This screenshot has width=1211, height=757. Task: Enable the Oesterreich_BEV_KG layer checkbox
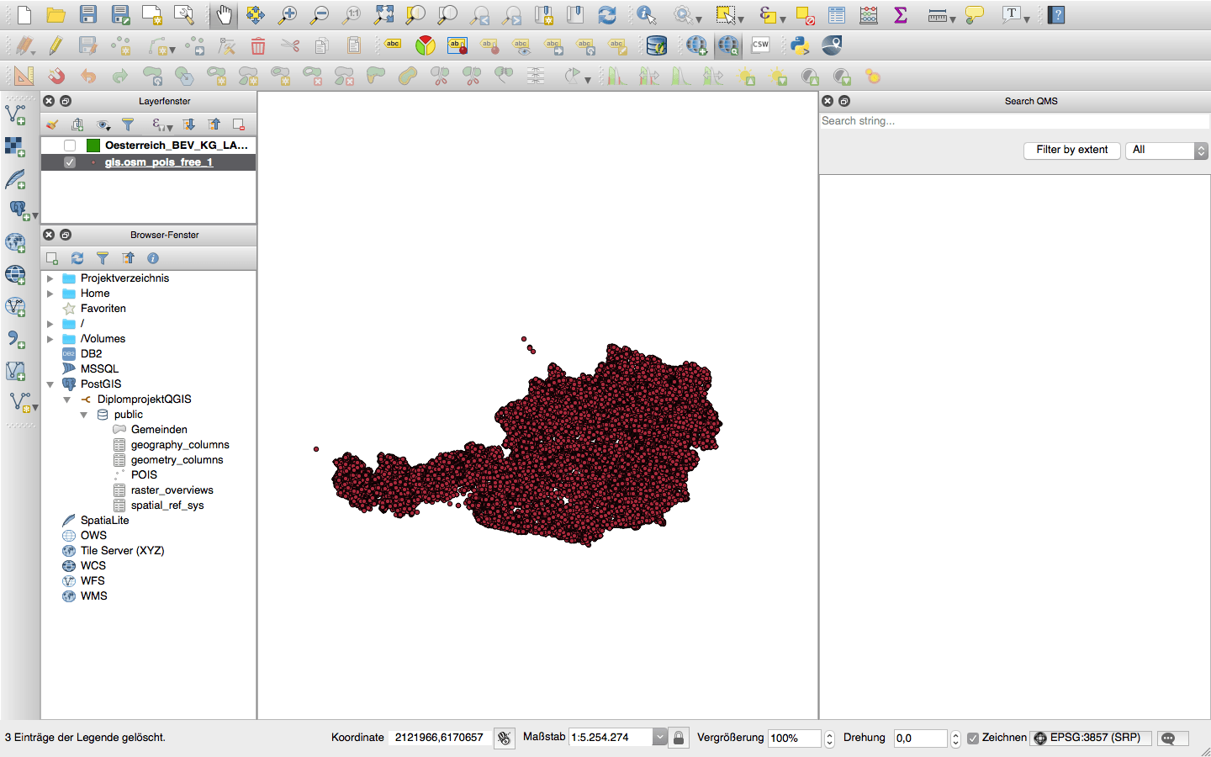[x=70, y=146]
